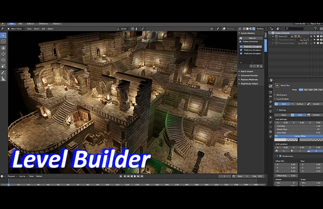Toggle the Randomness checkbox

click(x=280, y=156)
